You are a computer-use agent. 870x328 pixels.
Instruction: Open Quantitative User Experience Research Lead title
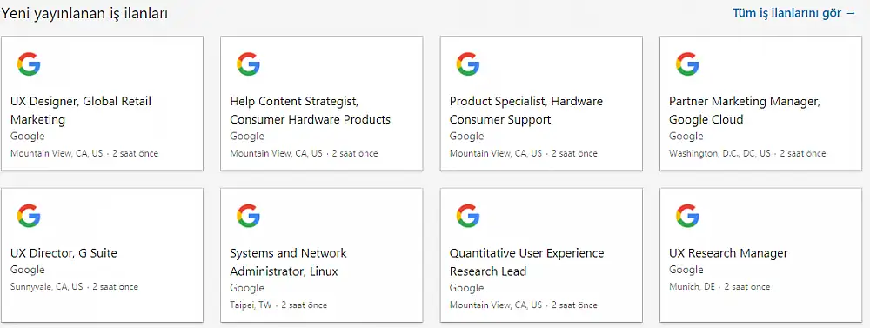526,262
